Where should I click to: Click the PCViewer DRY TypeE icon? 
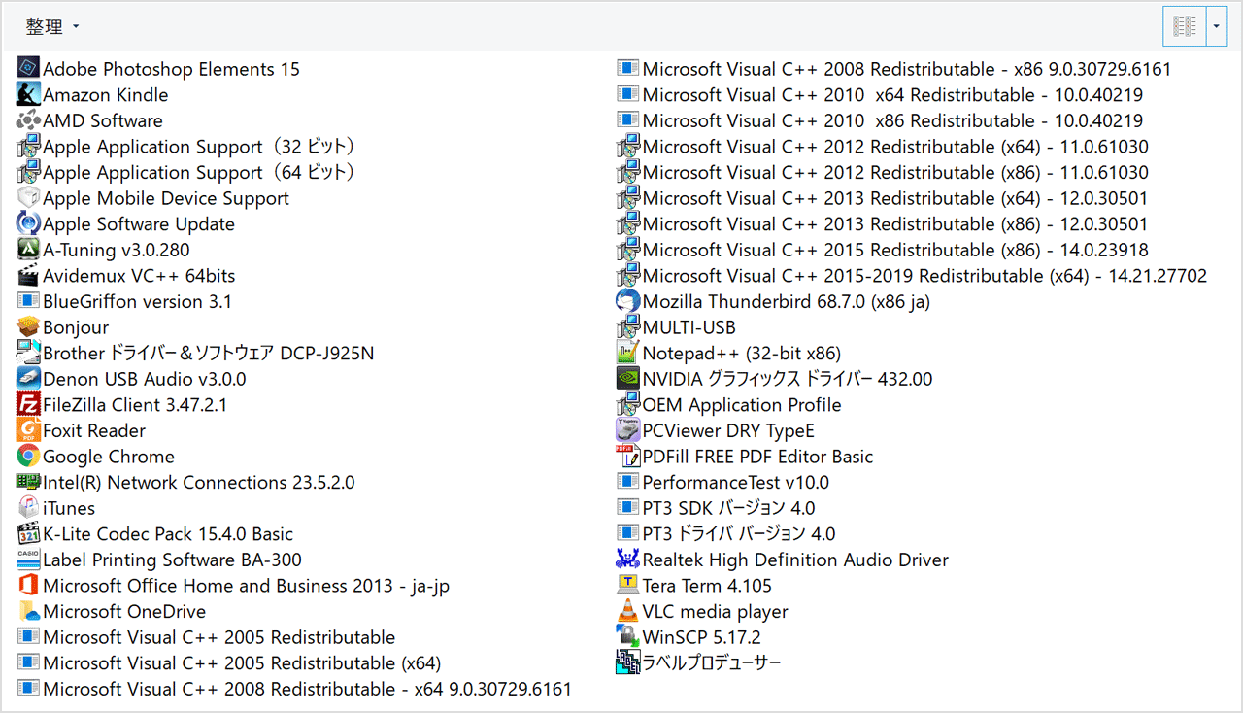(x=628, y=430)
